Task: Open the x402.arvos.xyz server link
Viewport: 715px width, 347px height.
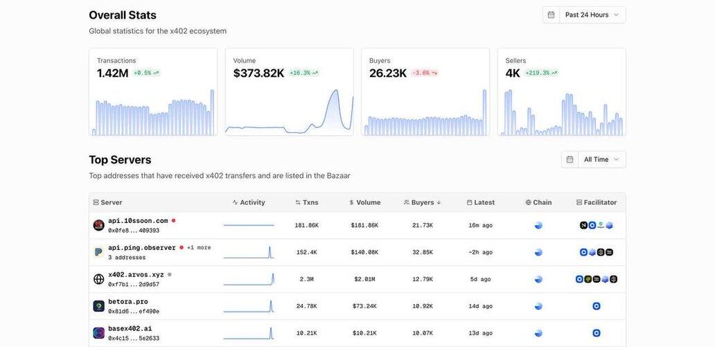Action: click(136, 274)
